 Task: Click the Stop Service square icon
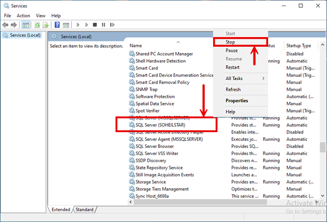click(x=95, y=25)
